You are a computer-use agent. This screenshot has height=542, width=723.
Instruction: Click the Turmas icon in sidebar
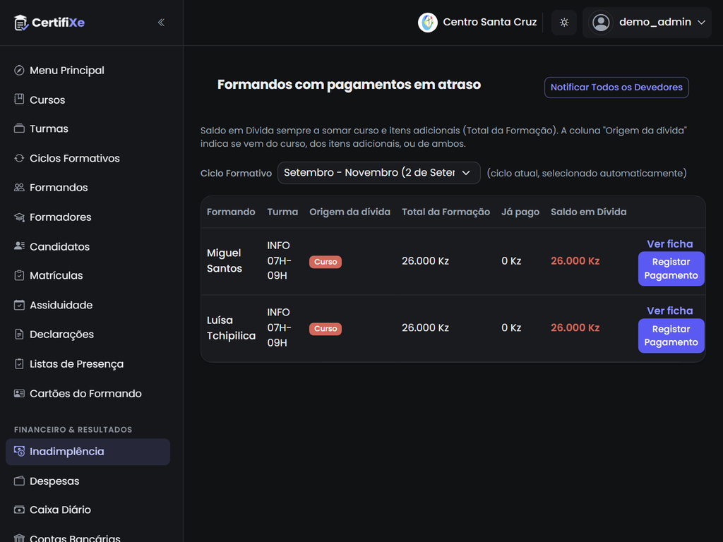click(x=19, y=128)
